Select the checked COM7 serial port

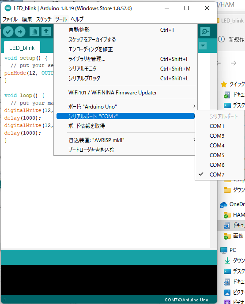coord(219,174)
